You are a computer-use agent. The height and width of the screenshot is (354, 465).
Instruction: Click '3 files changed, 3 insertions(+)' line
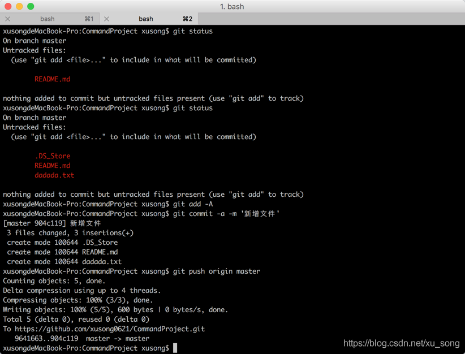click(x=70, y=233)
